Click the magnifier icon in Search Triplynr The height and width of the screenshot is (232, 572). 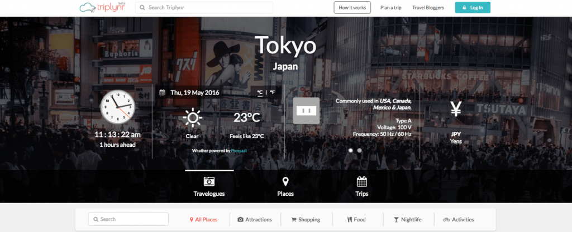pyautogui.click(x=142, y=8)
